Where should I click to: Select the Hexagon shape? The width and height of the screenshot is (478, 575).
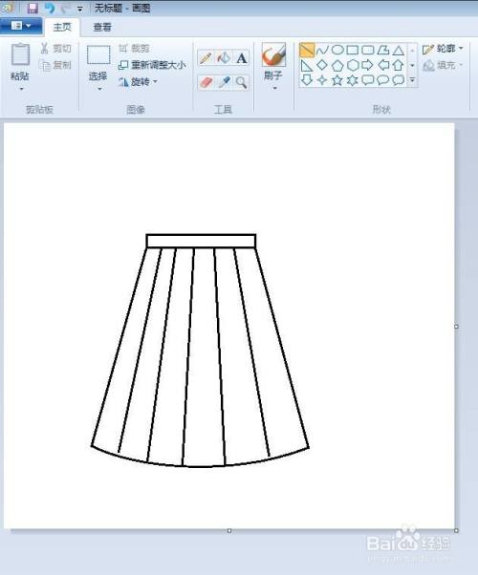[x=353, y=65]
